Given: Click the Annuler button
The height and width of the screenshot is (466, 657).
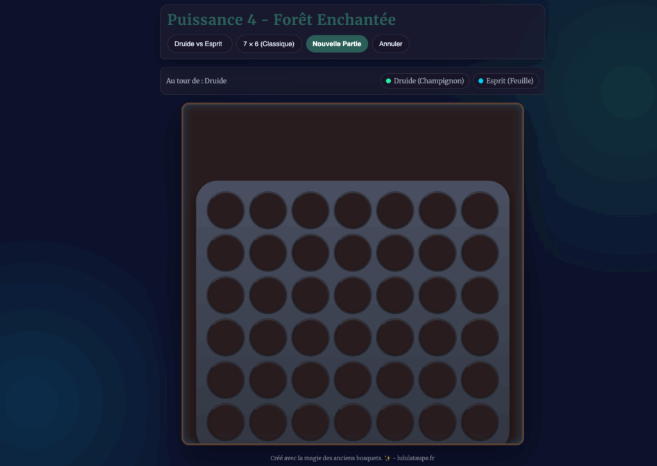Looking at the screenshot, I should point(391,44).
